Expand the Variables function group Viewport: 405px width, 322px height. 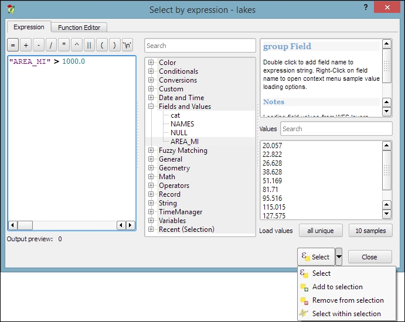151,220
